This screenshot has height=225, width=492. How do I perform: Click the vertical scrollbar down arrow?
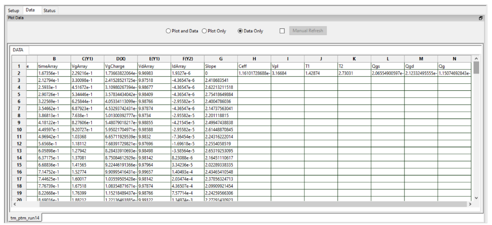476,197
